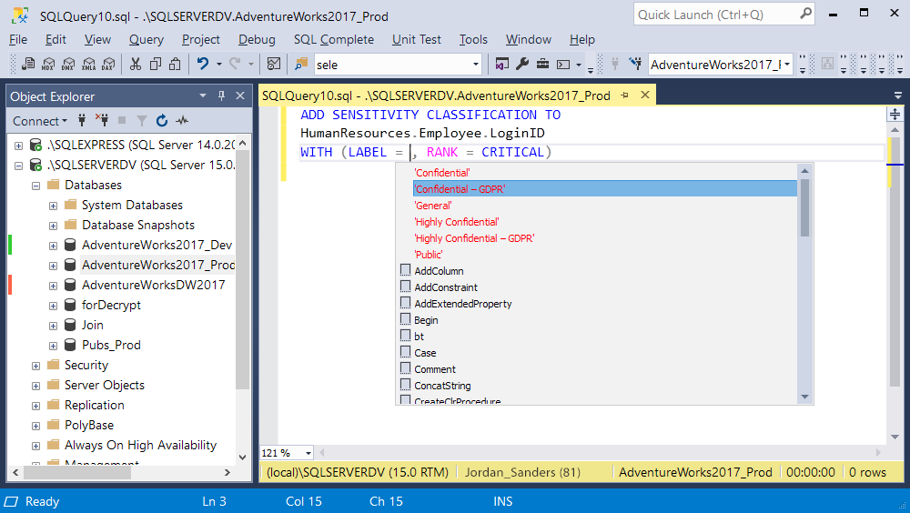
Task: Pin the Object Explorer panel
Action: (x=221, y=96)
